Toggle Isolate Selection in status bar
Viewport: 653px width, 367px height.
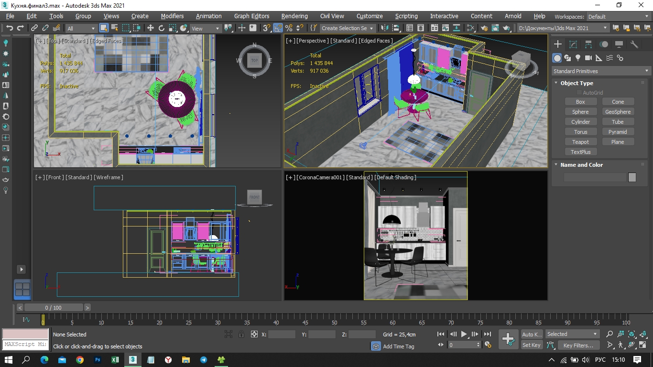pos(229,335)
